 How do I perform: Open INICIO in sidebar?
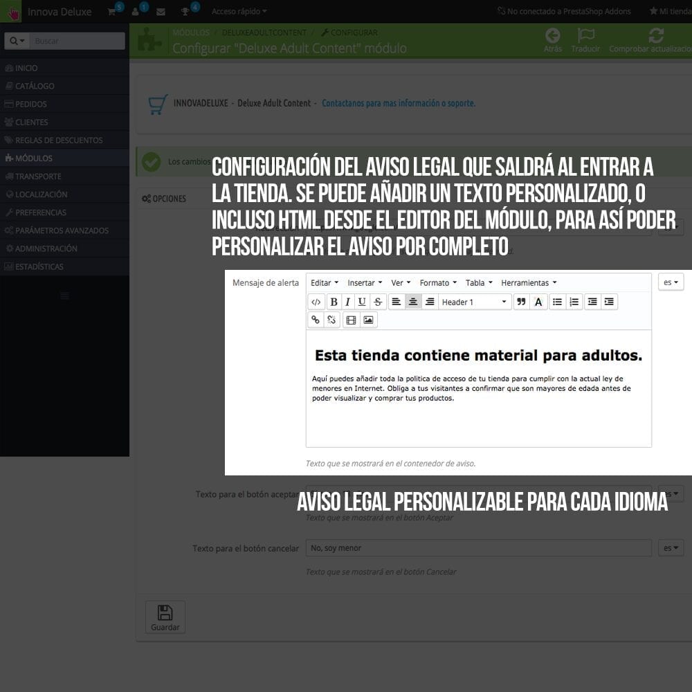[64, 68]
